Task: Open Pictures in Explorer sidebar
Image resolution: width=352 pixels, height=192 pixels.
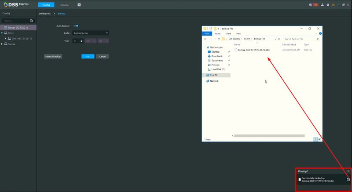Action: pyautogui.click(x=215, y=65)
